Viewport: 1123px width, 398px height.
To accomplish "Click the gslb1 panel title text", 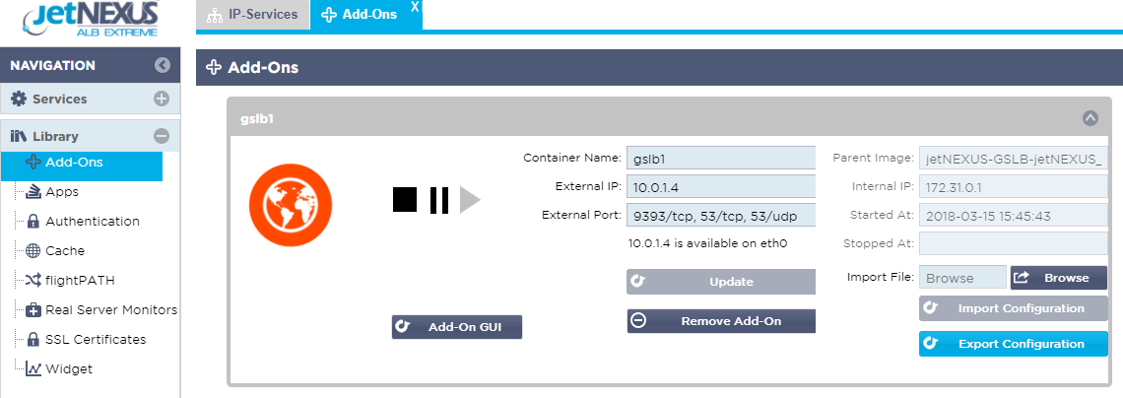I will (256, 119).
